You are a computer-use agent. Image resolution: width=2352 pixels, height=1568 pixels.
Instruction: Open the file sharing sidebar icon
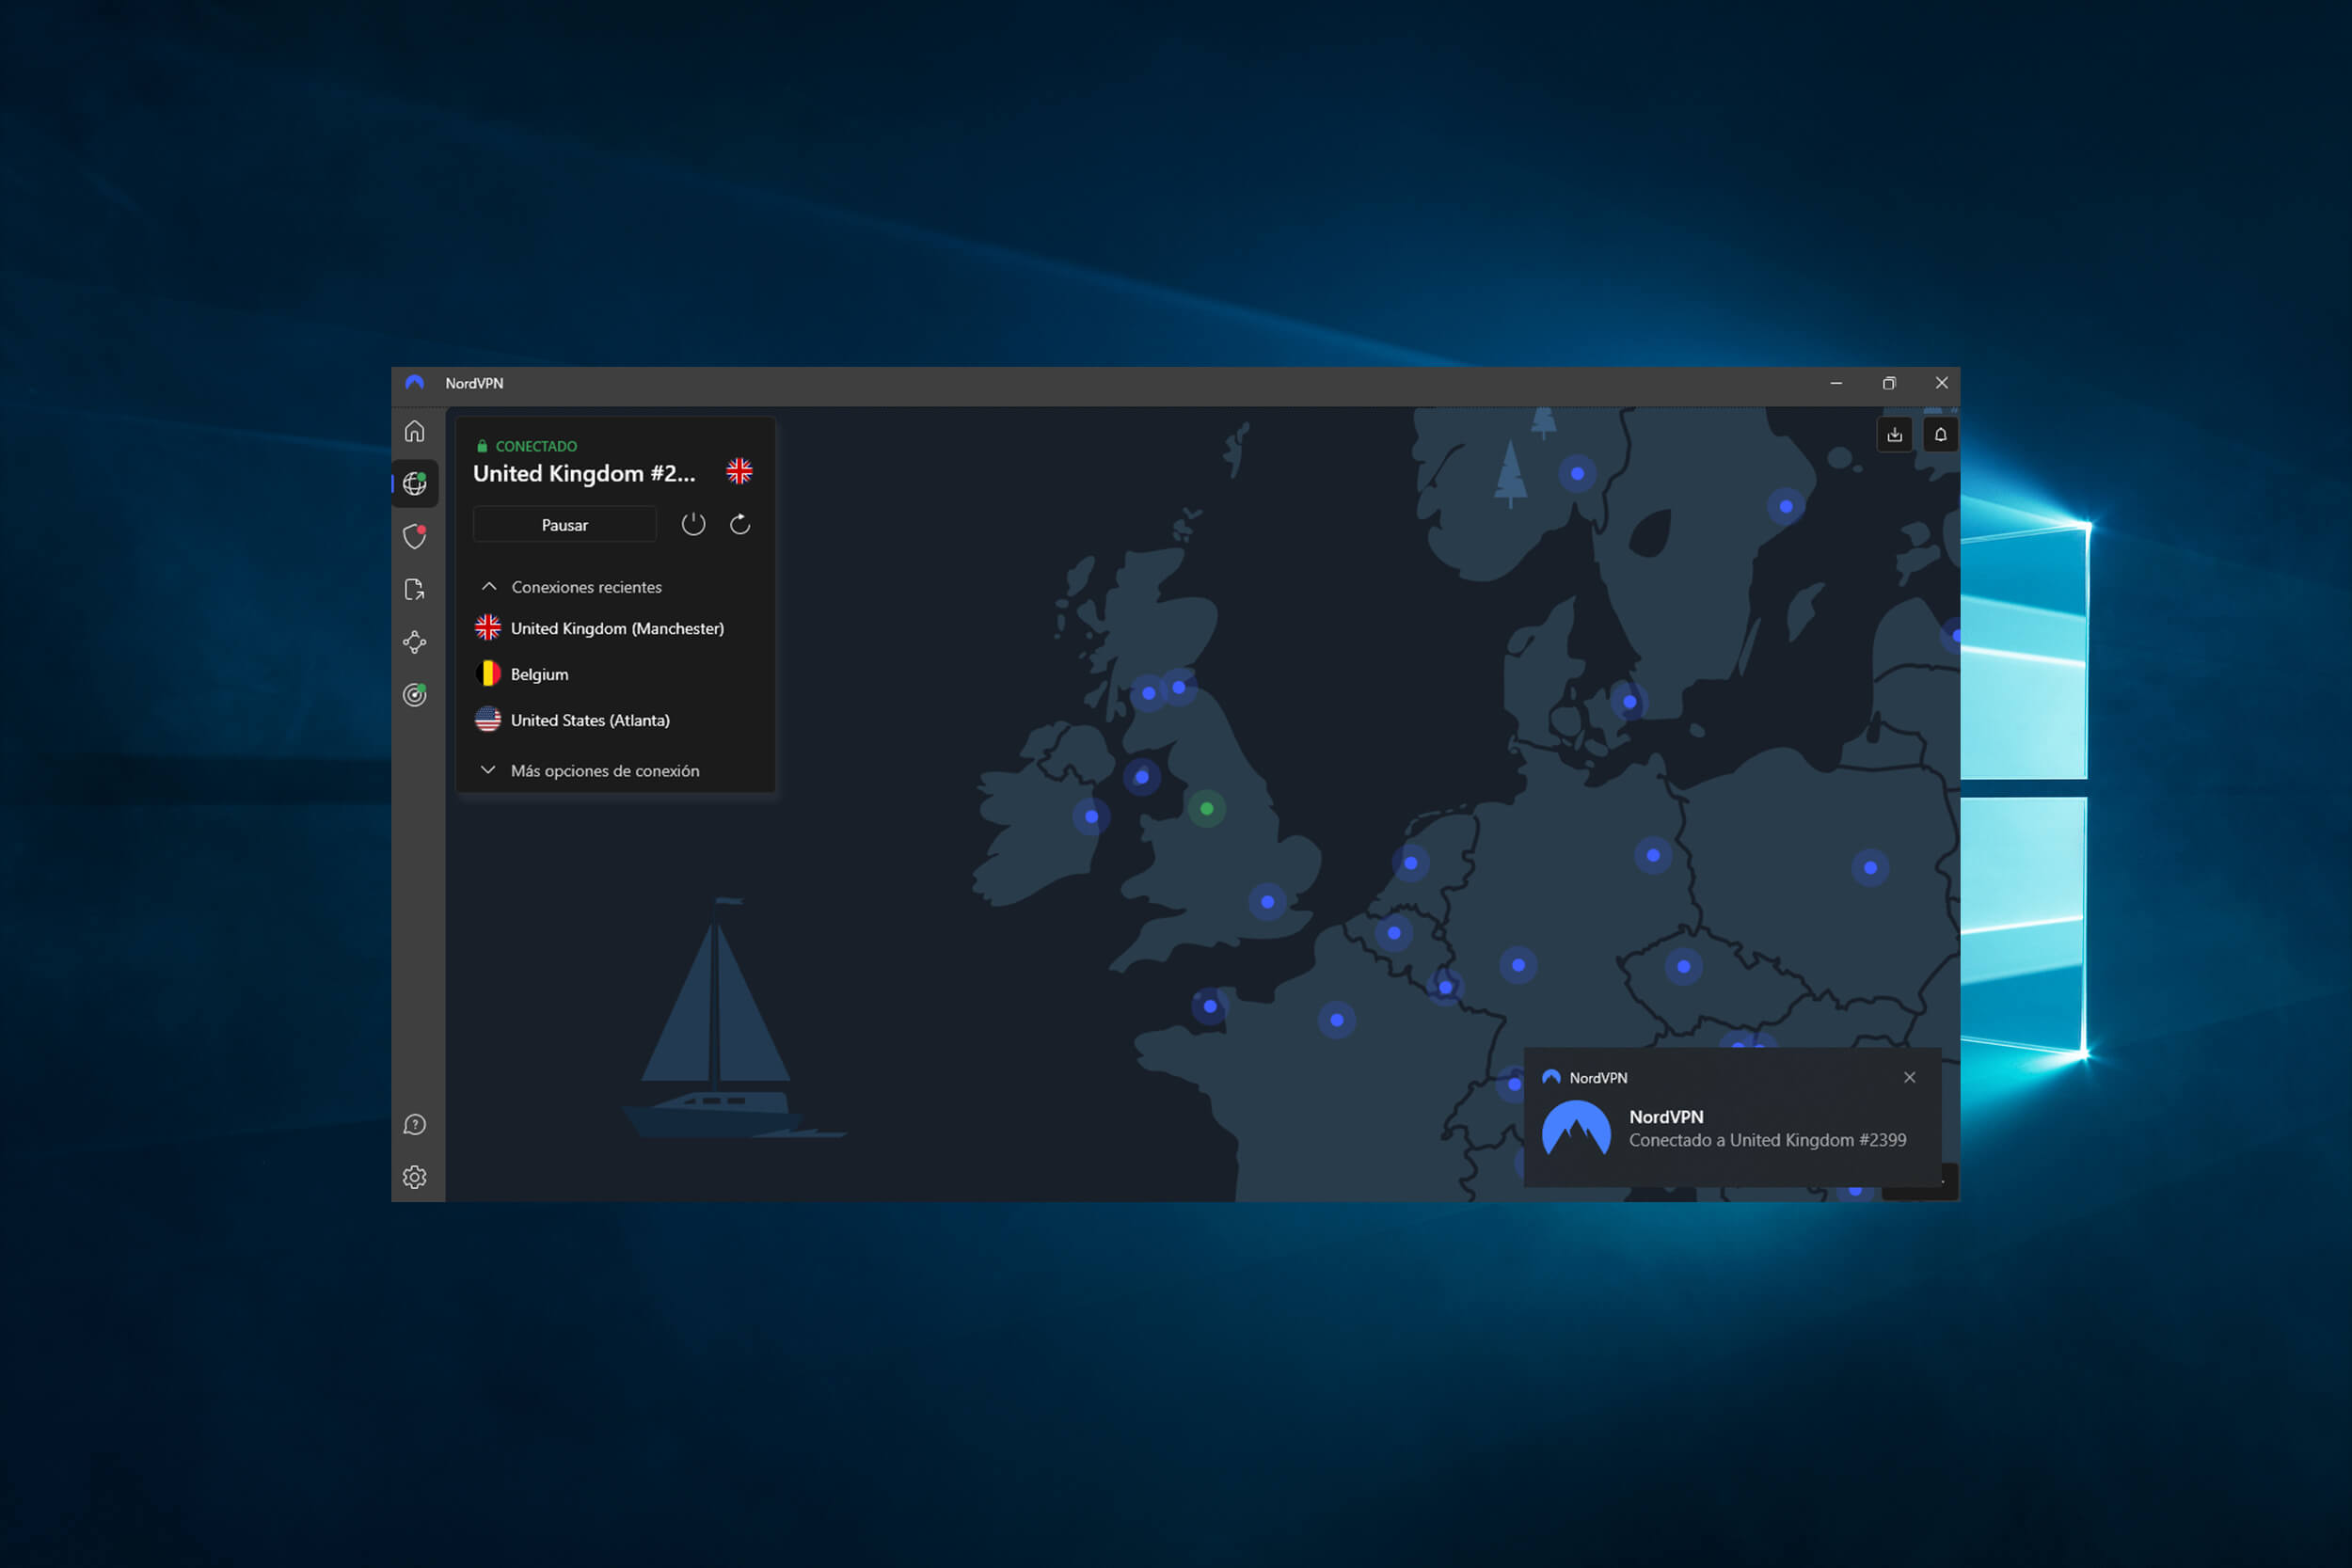point(414,589)
